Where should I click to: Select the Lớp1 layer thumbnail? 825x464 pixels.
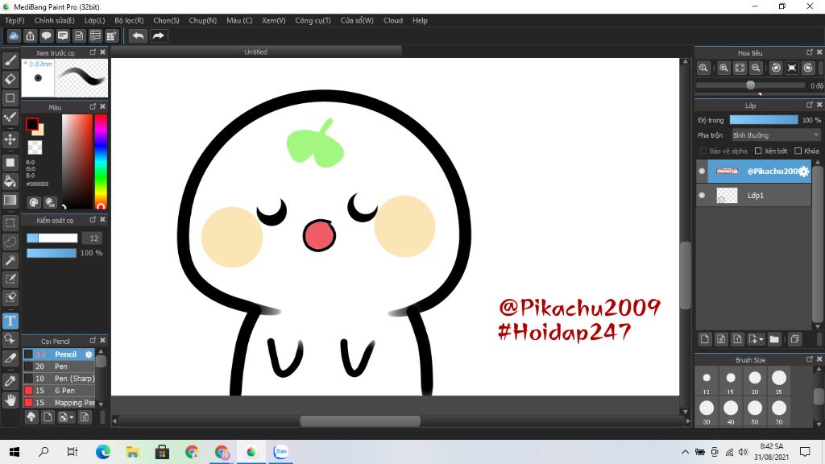728,195
